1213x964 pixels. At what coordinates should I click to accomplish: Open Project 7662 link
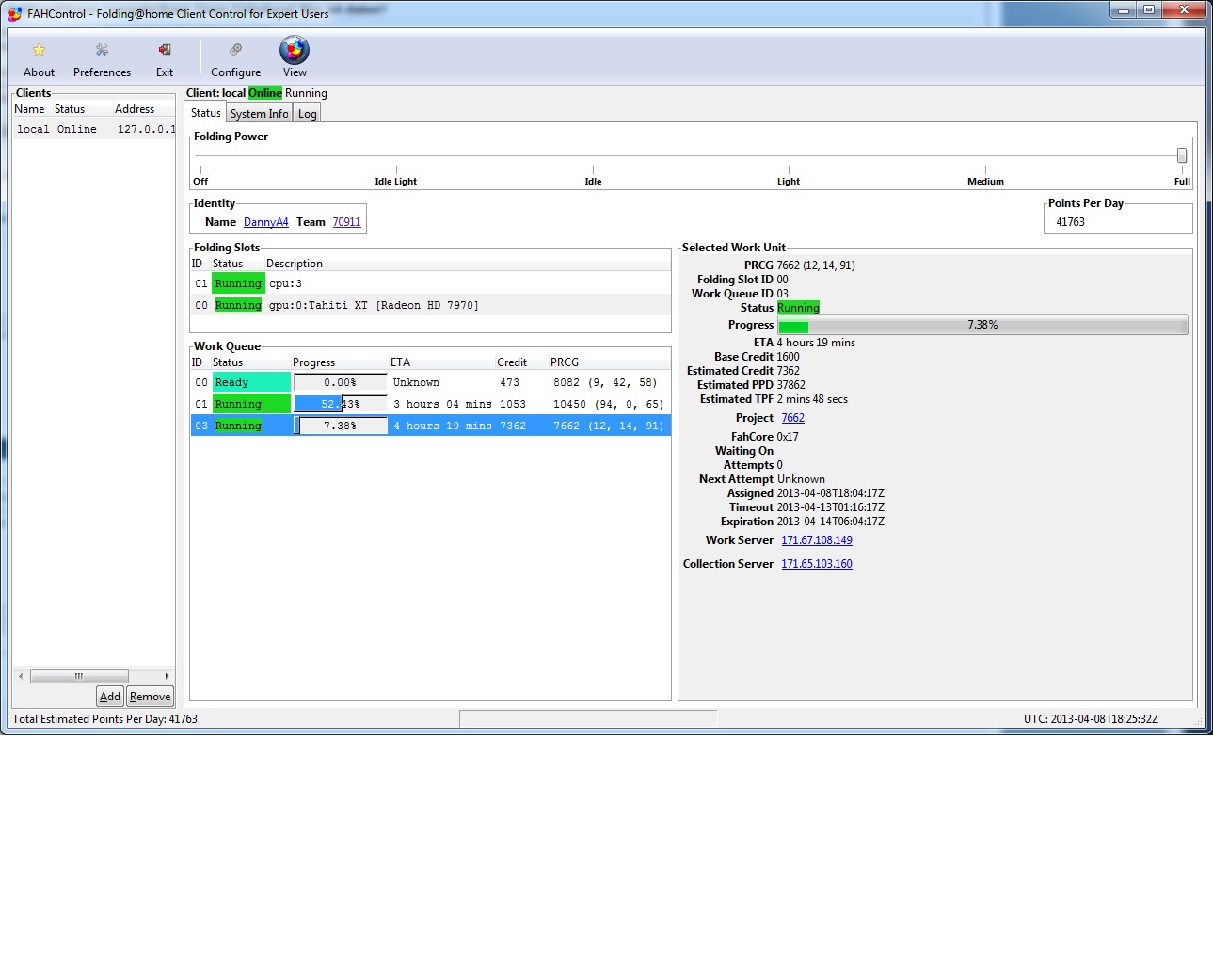tap(792, 418)
